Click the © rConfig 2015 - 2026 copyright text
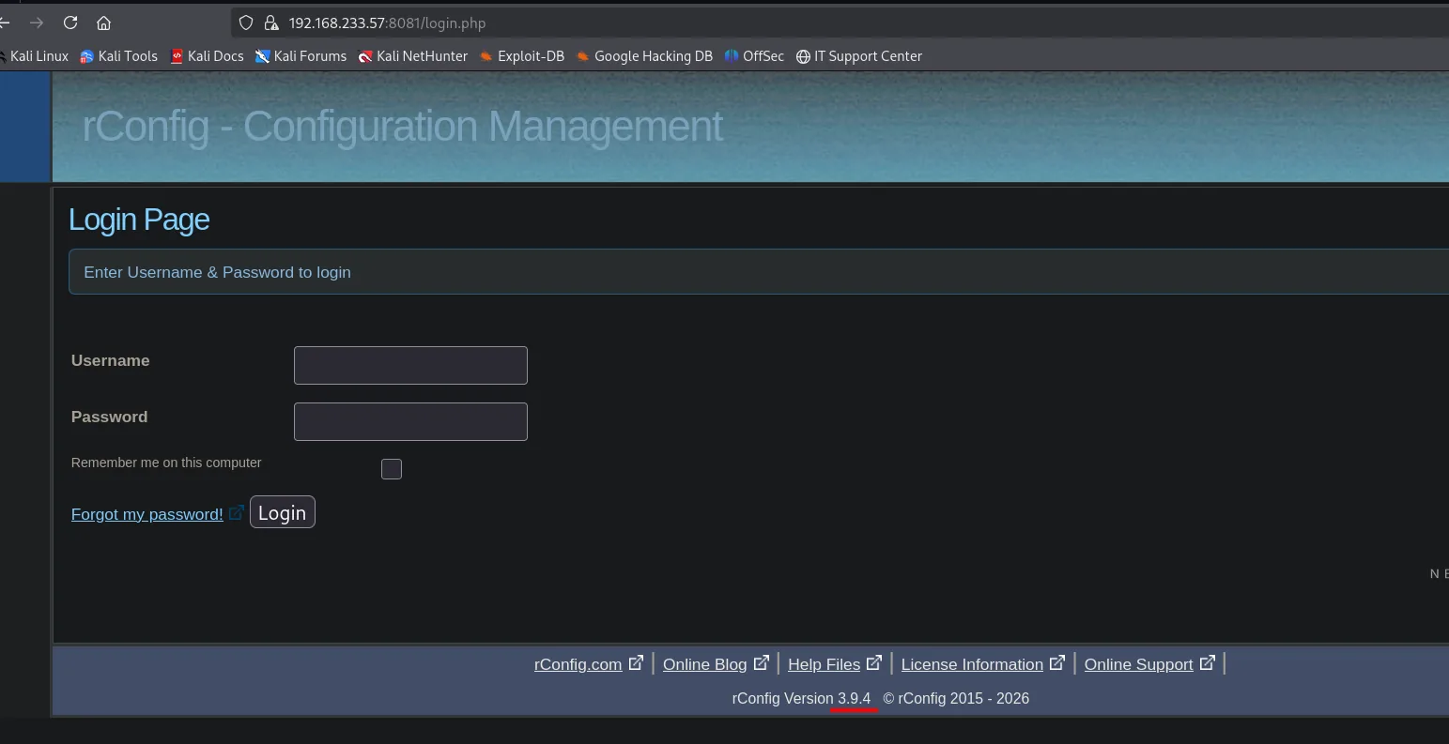Image resolution: width=1449 pixels, height=744 pixels. 956,698
